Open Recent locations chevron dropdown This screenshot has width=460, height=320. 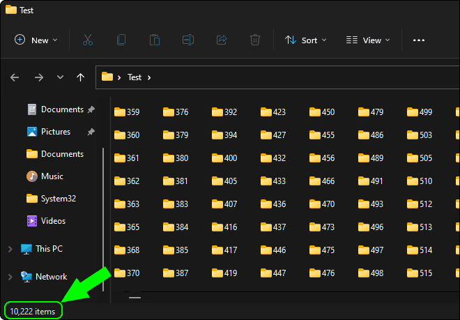pyautogui.click(x=60, y=77)
